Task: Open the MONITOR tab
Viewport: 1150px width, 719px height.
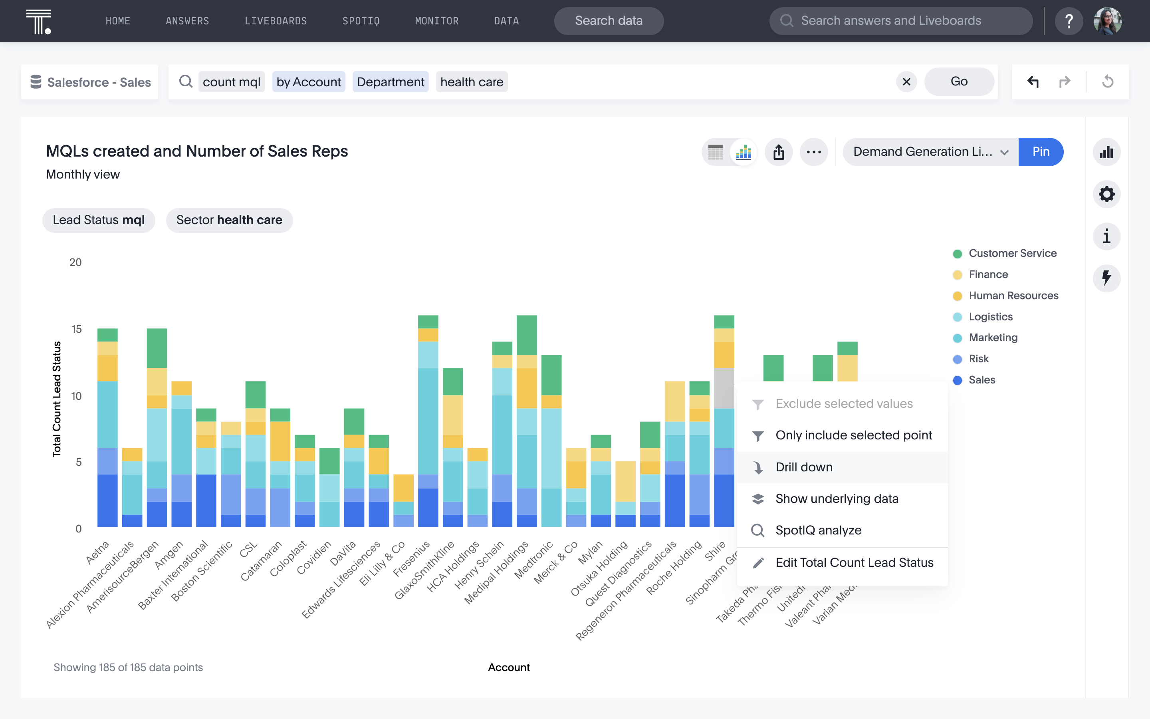Action: pos(437,21)
